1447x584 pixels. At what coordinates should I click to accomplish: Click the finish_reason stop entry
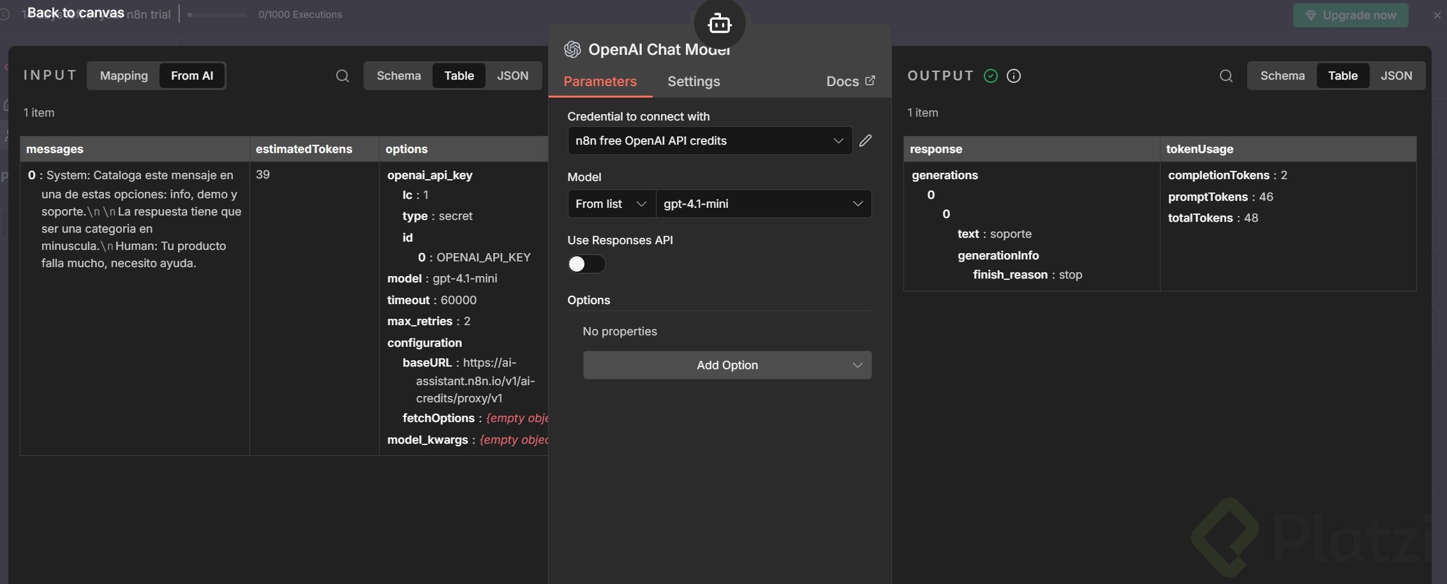pyautogui.click(x=1027, y=275)
